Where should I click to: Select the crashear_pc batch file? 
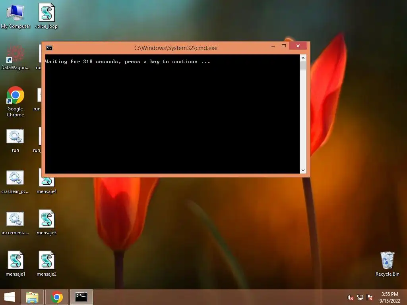coord(16,182)
